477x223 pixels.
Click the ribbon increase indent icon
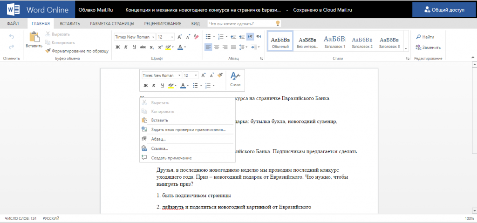click(242, 36)
